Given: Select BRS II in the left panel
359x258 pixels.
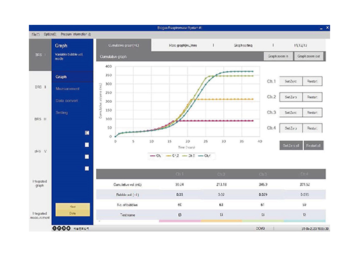Looking at the screenshot, I should click(x=40, y=87).
